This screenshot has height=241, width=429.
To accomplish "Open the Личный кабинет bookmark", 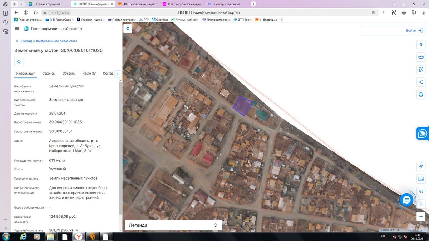I will [x=184, y=20].
